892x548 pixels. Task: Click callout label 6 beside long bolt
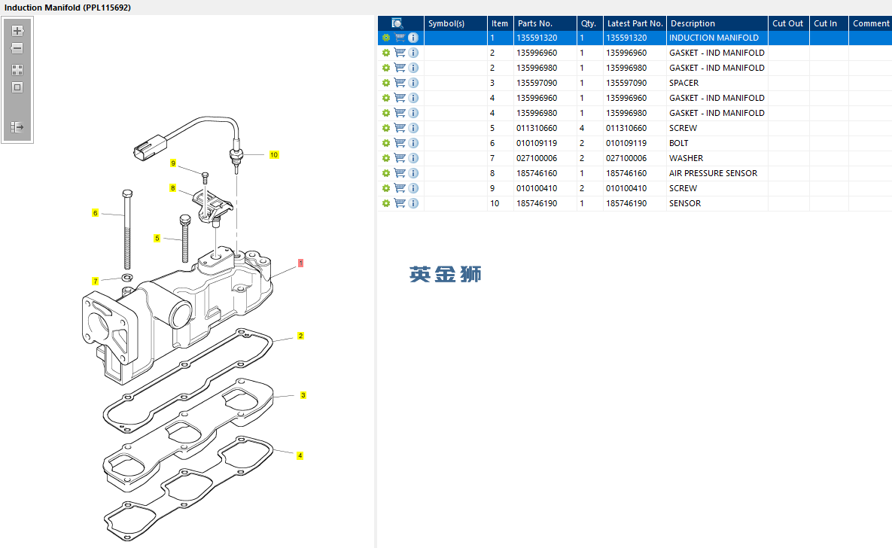pyautogui.click(x=95, y=213)
